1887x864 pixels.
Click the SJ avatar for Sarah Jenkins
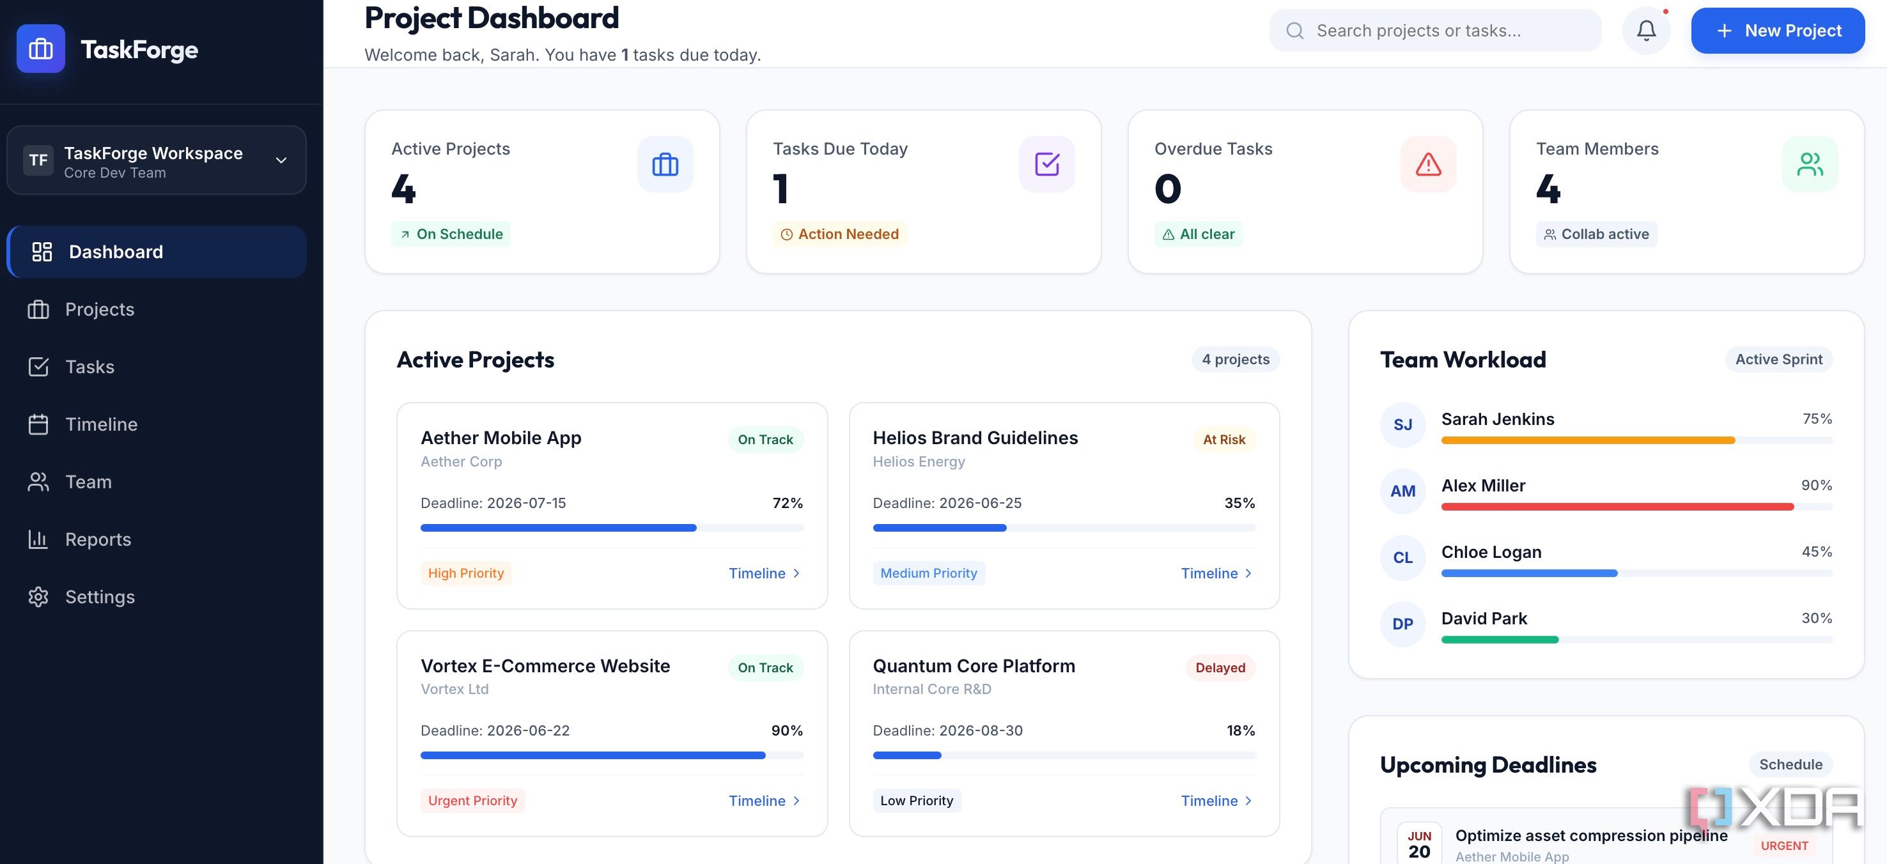(1402, 425)
